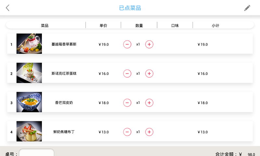Go back using the left arrow icon
The height and width of the screenshot is (156, 260).
click(7, 8)
